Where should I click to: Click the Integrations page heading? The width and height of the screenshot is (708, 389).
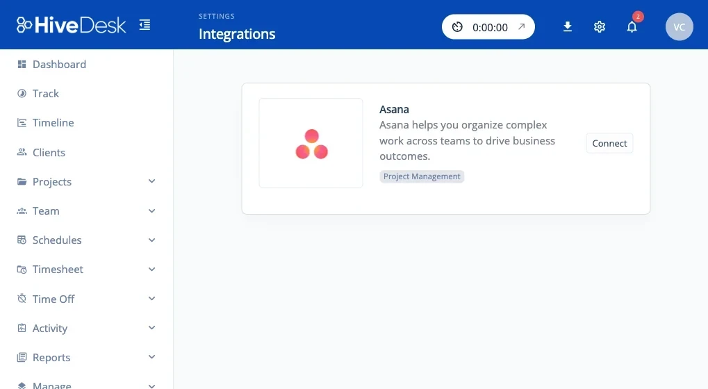coord(237,34)
